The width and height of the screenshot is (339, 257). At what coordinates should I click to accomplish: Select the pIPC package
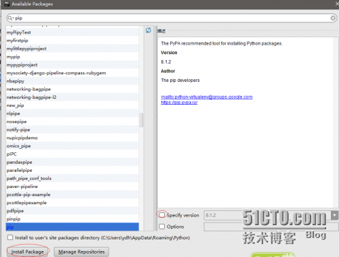(x=73, y=154)
